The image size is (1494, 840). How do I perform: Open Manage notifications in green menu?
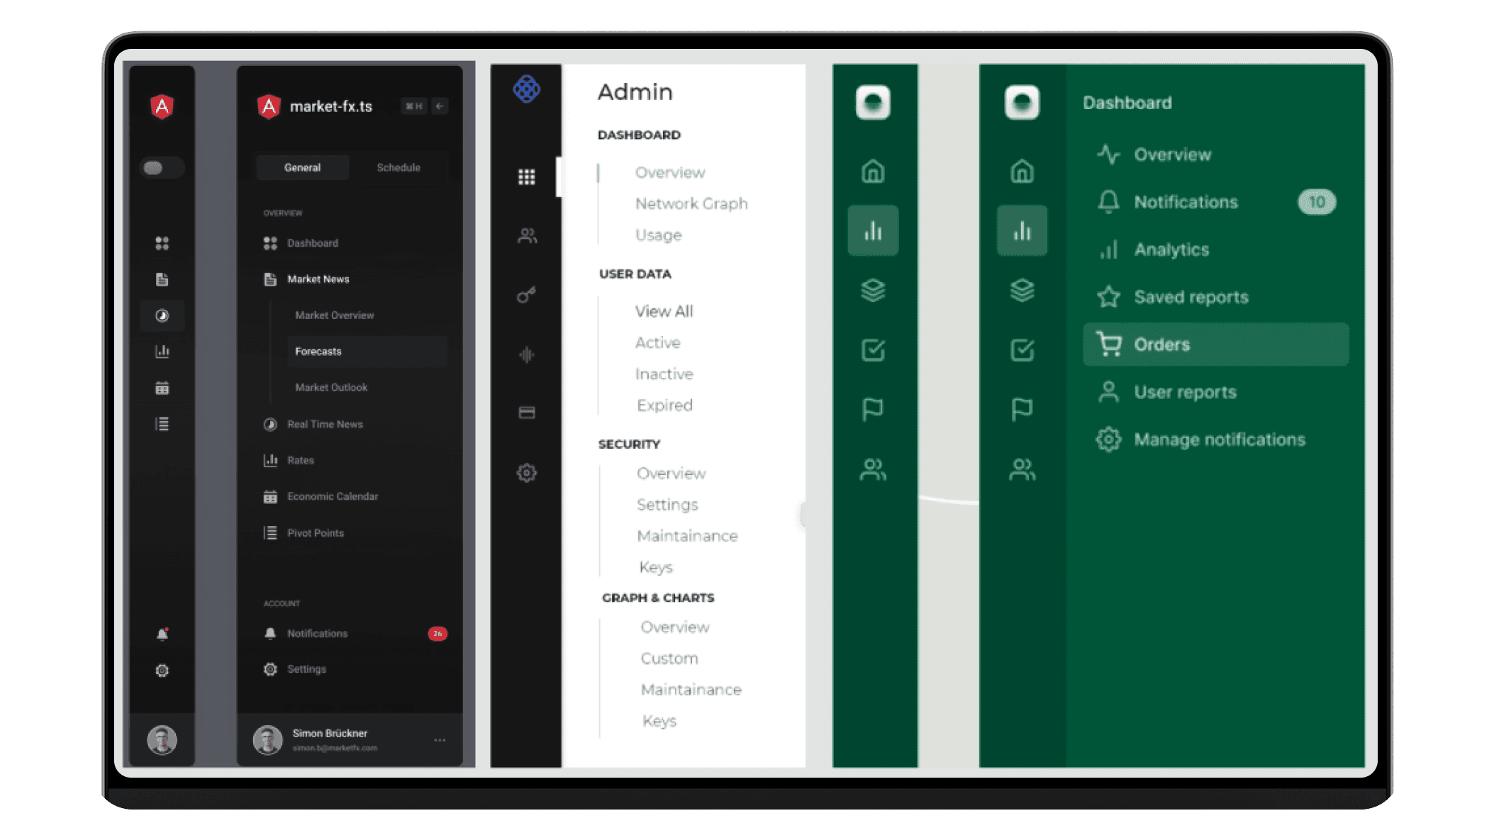pyautogui.click(x=1219, y=439)
